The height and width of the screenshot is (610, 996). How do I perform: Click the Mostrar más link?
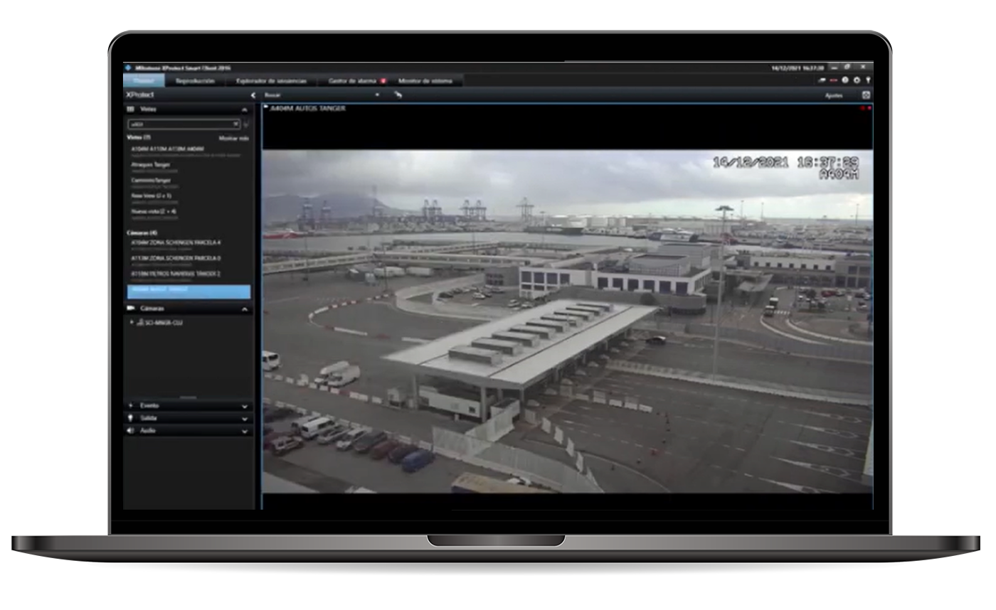point(233,138)
